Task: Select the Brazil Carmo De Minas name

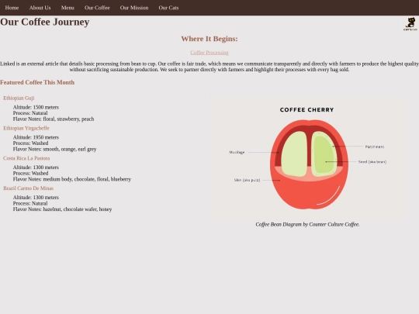Action: tap(29, 188)
